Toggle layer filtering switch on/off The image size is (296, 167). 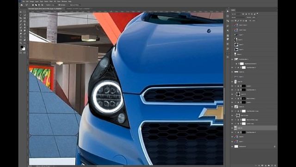[257, 13]
